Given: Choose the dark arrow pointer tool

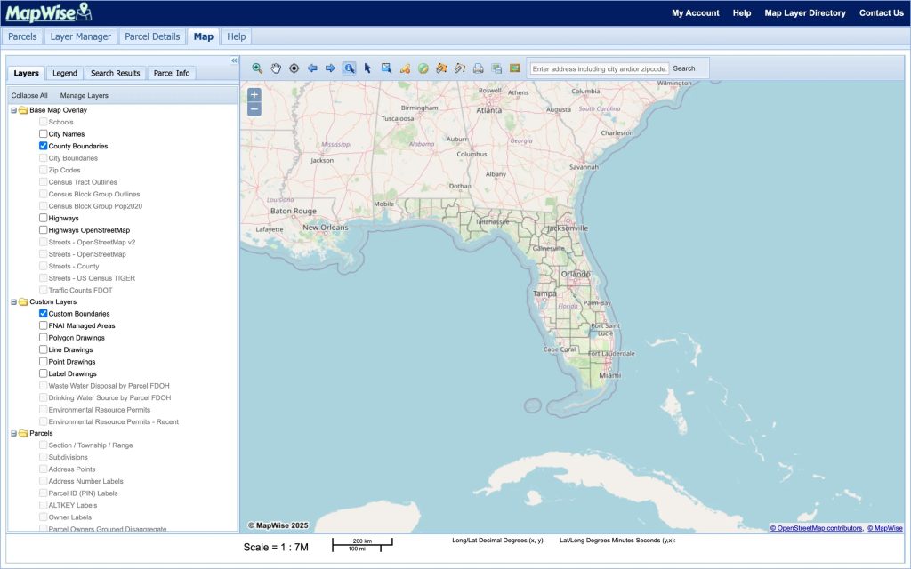Looking at the screenshot, I should 367,68.
